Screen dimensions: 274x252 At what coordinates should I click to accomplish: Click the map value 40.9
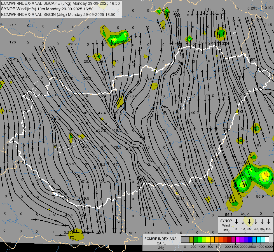[195, 113]
